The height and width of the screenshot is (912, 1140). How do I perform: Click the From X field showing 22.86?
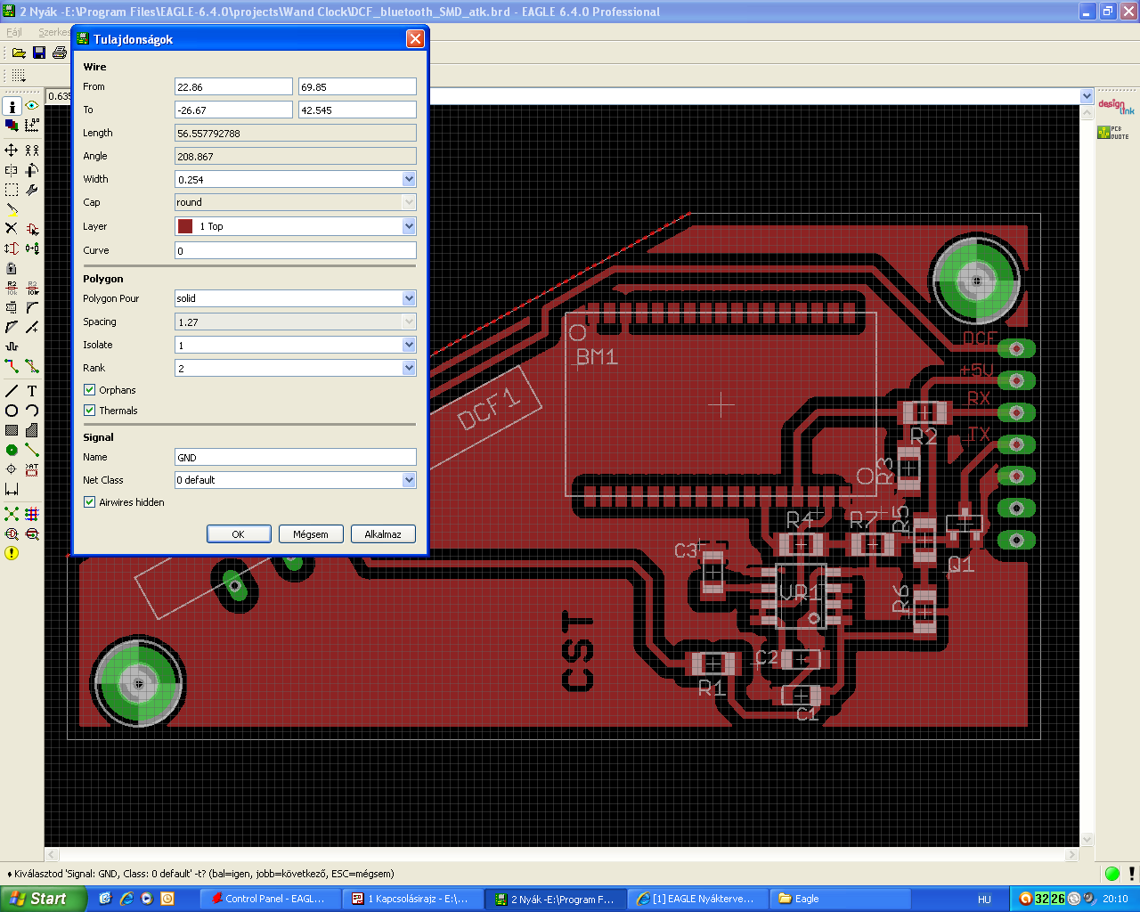(234, 86)
